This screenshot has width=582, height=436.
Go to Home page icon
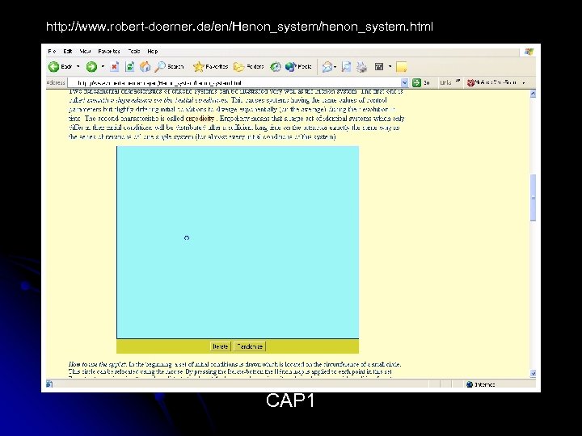tap(145, 67)
